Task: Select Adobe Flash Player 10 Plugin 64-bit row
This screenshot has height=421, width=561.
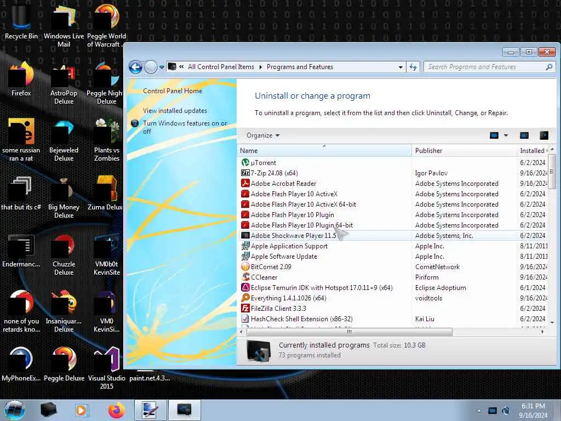Action: [x=393, y=225]
